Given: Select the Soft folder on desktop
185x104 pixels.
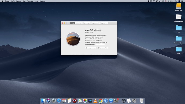Looking at the screenshot, I should (179, 49).
